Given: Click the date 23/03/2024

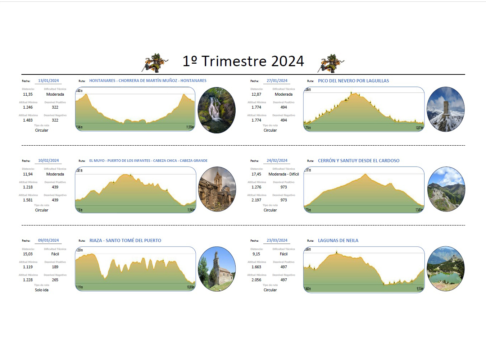Looking at the screenshot, I should (x=277, y=241).
